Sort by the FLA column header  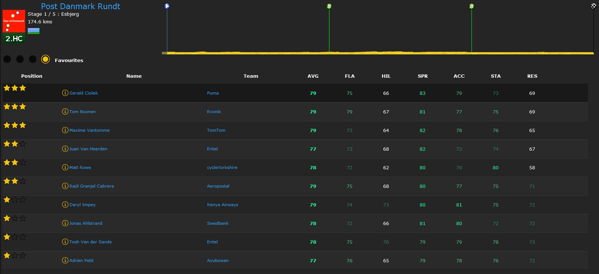[350, 76]
